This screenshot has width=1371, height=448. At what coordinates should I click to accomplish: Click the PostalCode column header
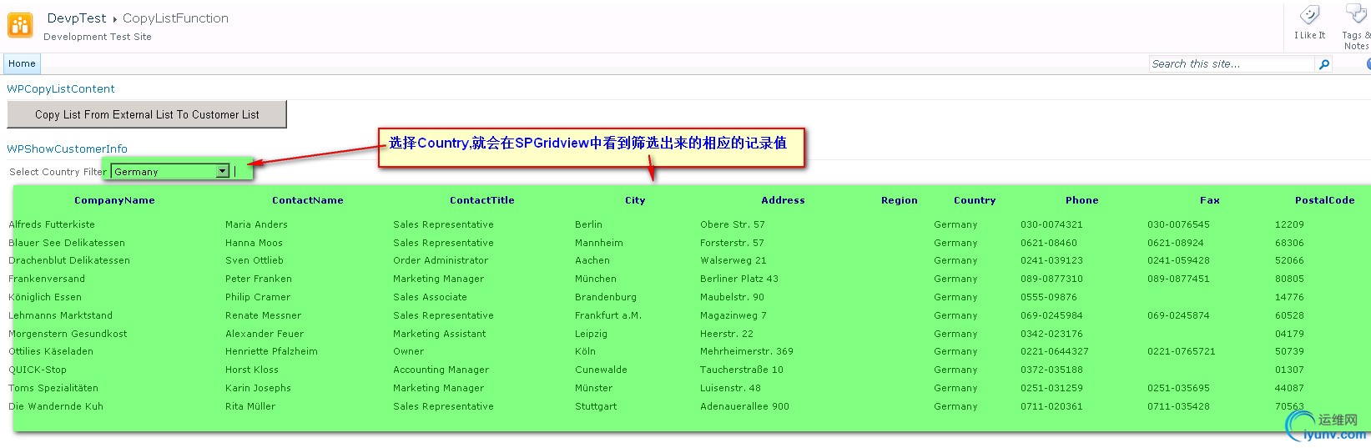tap(1324, 200)
